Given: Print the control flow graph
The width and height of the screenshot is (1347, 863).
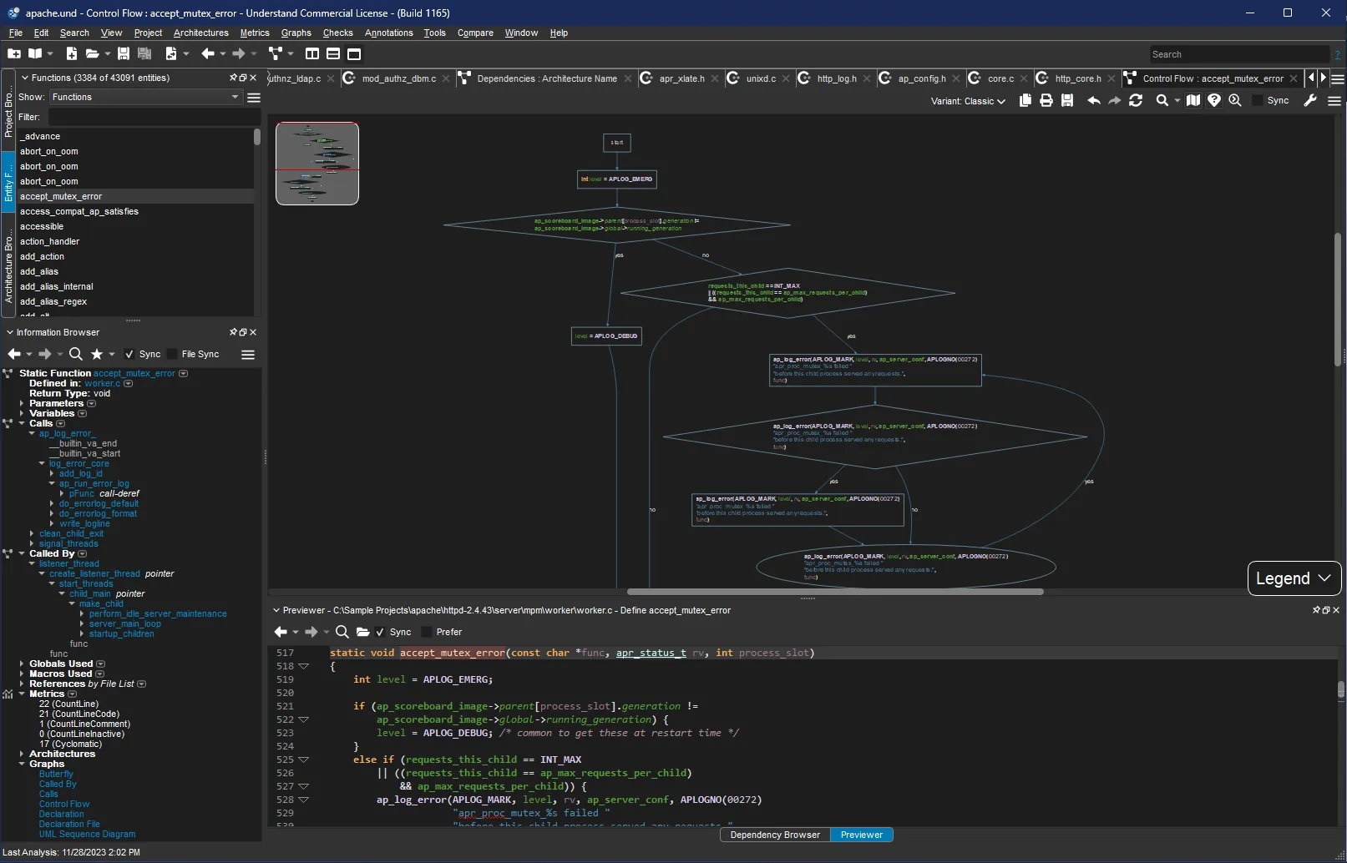Looking at the screenshot, I should (x=1046, y=100).
